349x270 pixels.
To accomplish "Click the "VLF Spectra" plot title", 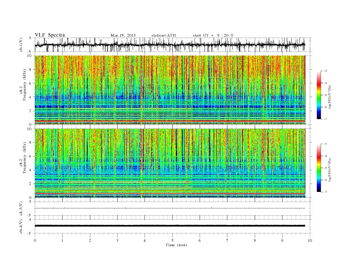I will 50,35.
